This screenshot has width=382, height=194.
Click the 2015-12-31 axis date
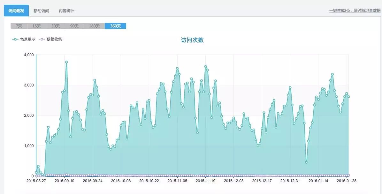coord(290,181)
